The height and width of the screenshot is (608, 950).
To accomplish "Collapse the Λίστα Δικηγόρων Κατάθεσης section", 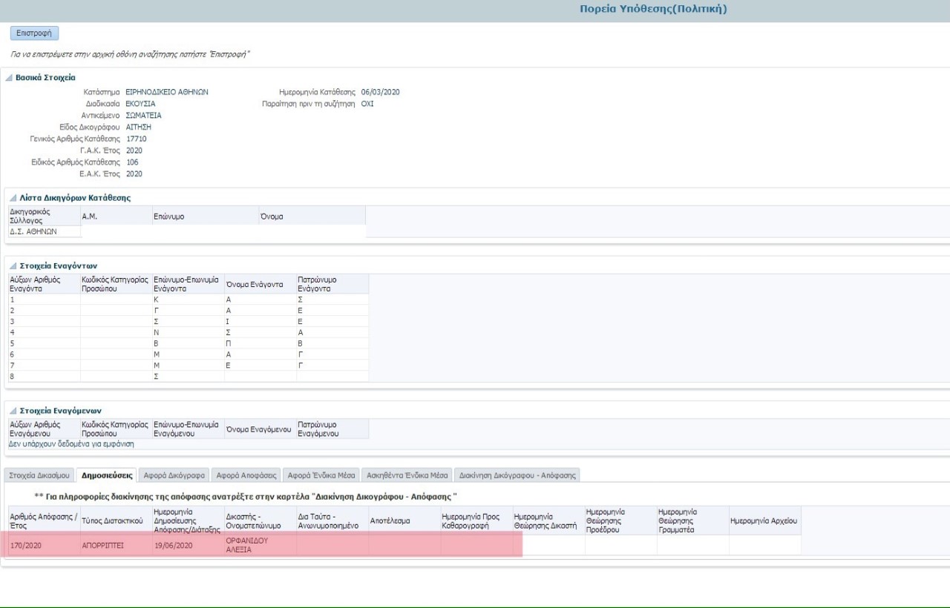I will tap(10, 198).
